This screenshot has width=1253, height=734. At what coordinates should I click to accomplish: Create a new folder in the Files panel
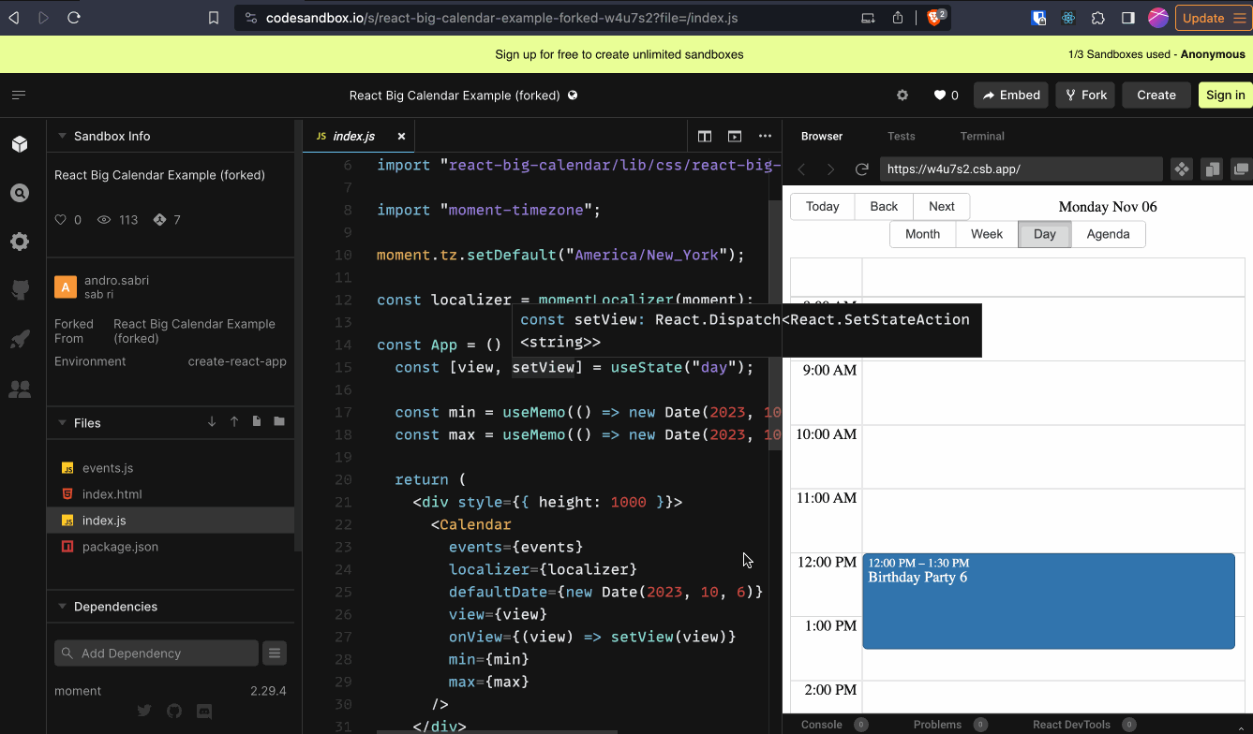(278, 422)
